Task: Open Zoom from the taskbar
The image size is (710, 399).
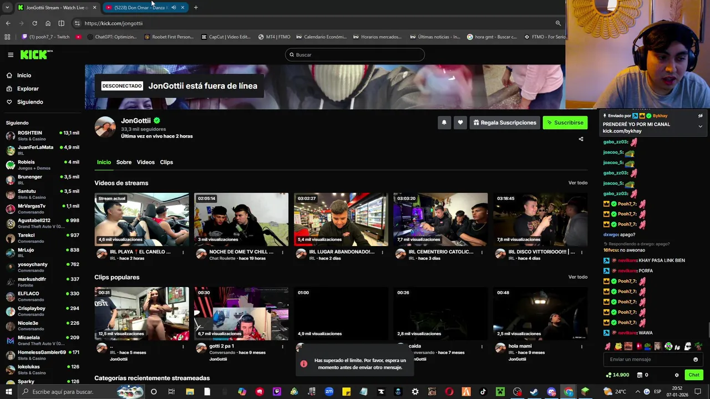Action: [x=329, y=392]
